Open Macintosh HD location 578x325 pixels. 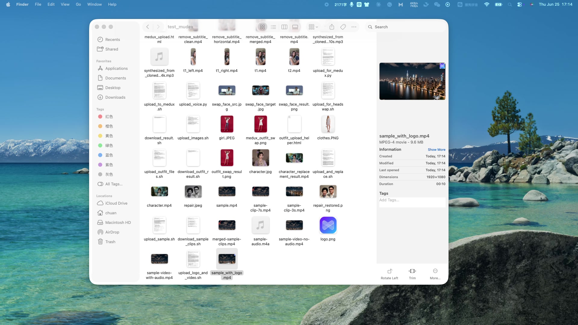116,223
